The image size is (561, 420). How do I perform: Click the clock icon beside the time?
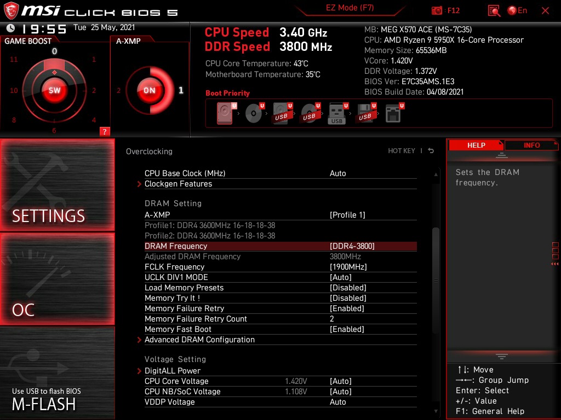coord(11,28)
